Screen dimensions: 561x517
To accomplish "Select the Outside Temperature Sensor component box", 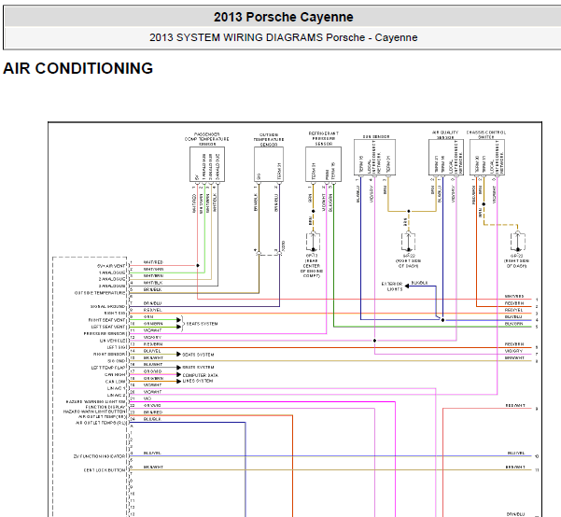I will (x=269, y=164).
